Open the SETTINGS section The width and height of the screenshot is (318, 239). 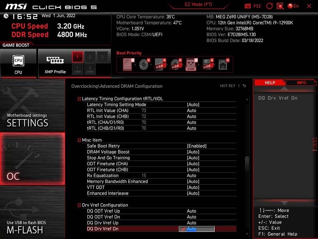click(x=33, y=105)
